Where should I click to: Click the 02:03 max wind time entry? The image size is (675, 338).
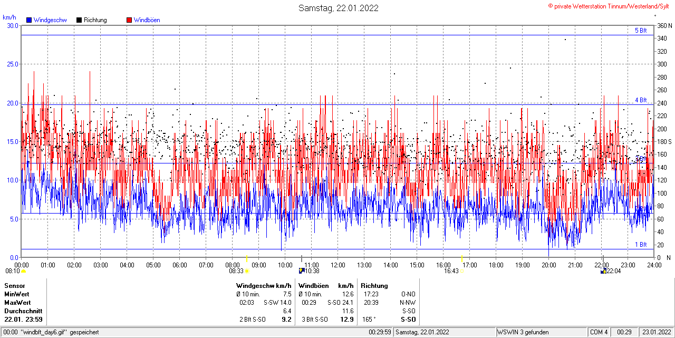[247, 302]
